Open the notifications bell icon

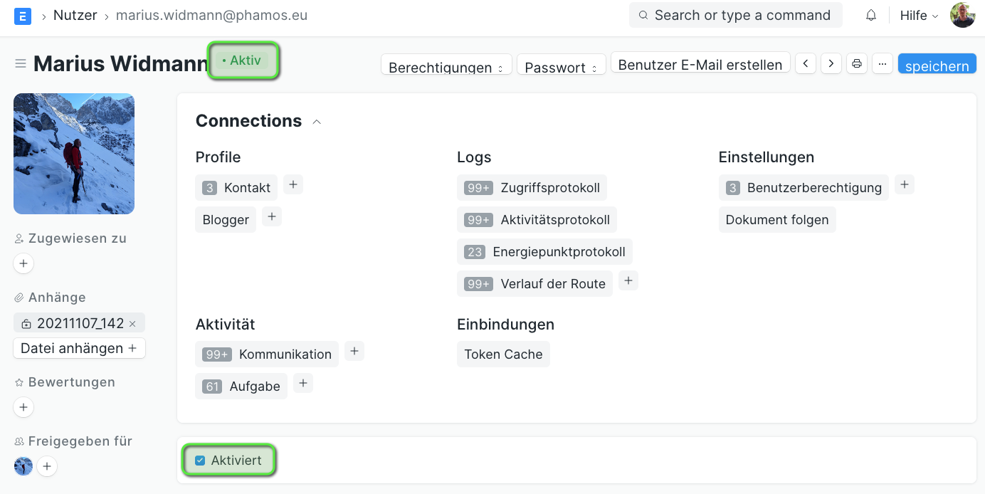tap(871, 16)
